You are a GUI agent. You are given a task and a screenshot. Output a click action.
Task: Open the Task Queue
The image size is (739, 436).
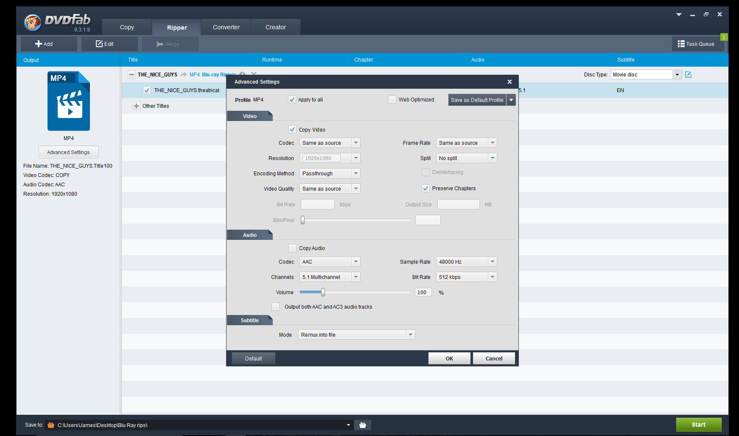point(698,44)
